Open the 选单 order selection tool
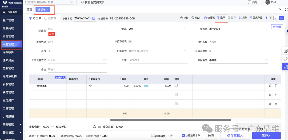 tap(221, 18)
